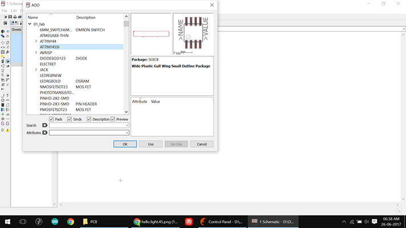Select the Group tool
Image resolution: width=406 pixels, height=228 pixels.
[3, 52]
